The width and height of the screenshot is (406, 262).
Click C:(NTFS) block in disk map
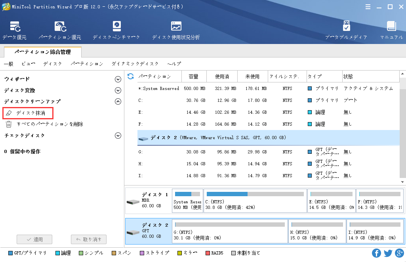pyautogui.click(x=255, y=201)
